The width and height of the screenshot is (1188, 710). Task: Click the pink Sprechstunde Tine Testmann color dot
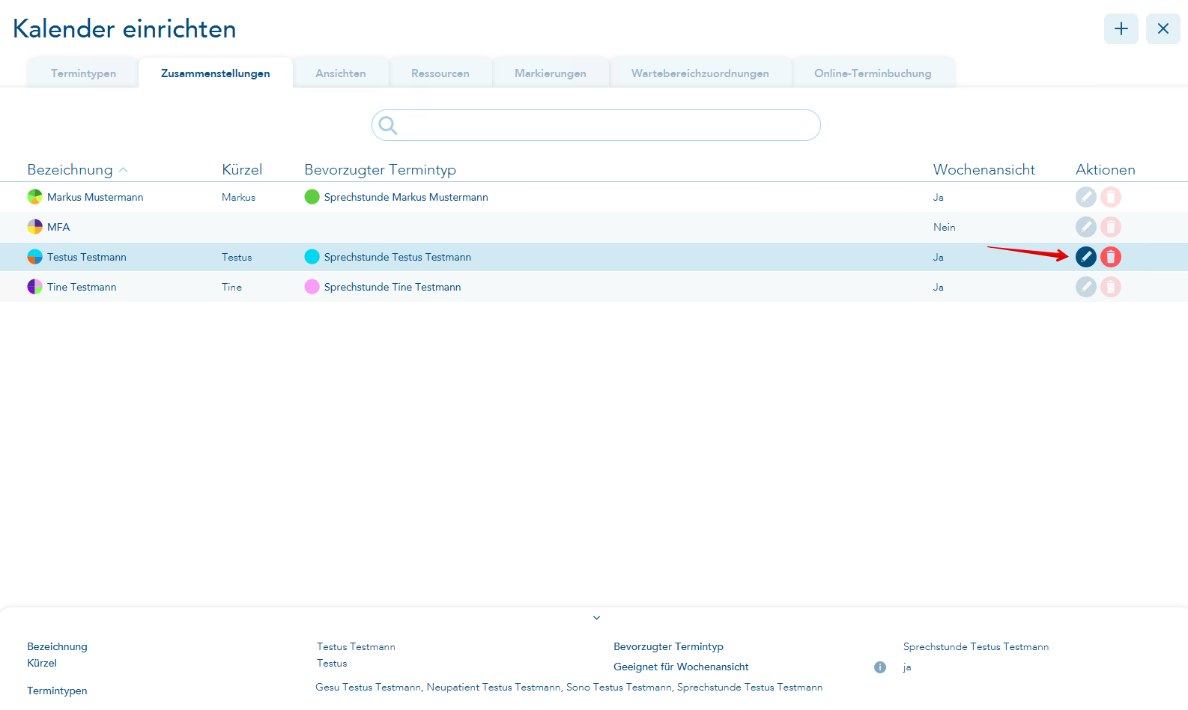[x=312, y=287]
